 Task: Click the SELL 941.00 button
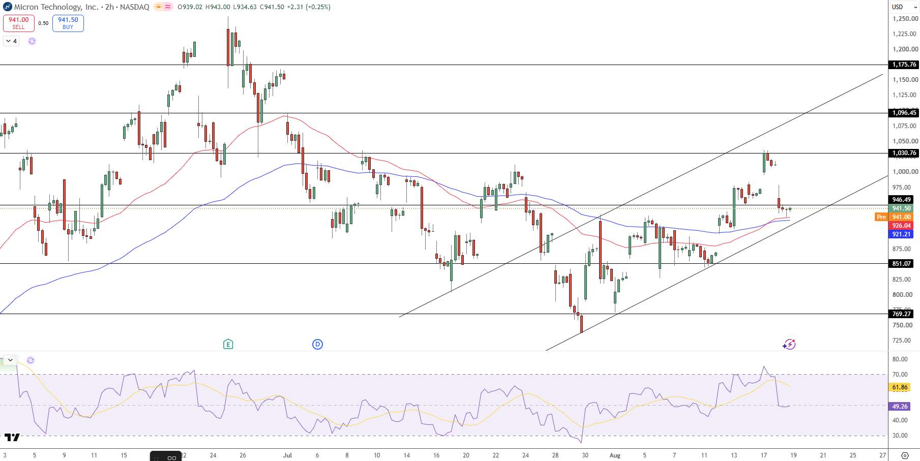pos(19,23)
